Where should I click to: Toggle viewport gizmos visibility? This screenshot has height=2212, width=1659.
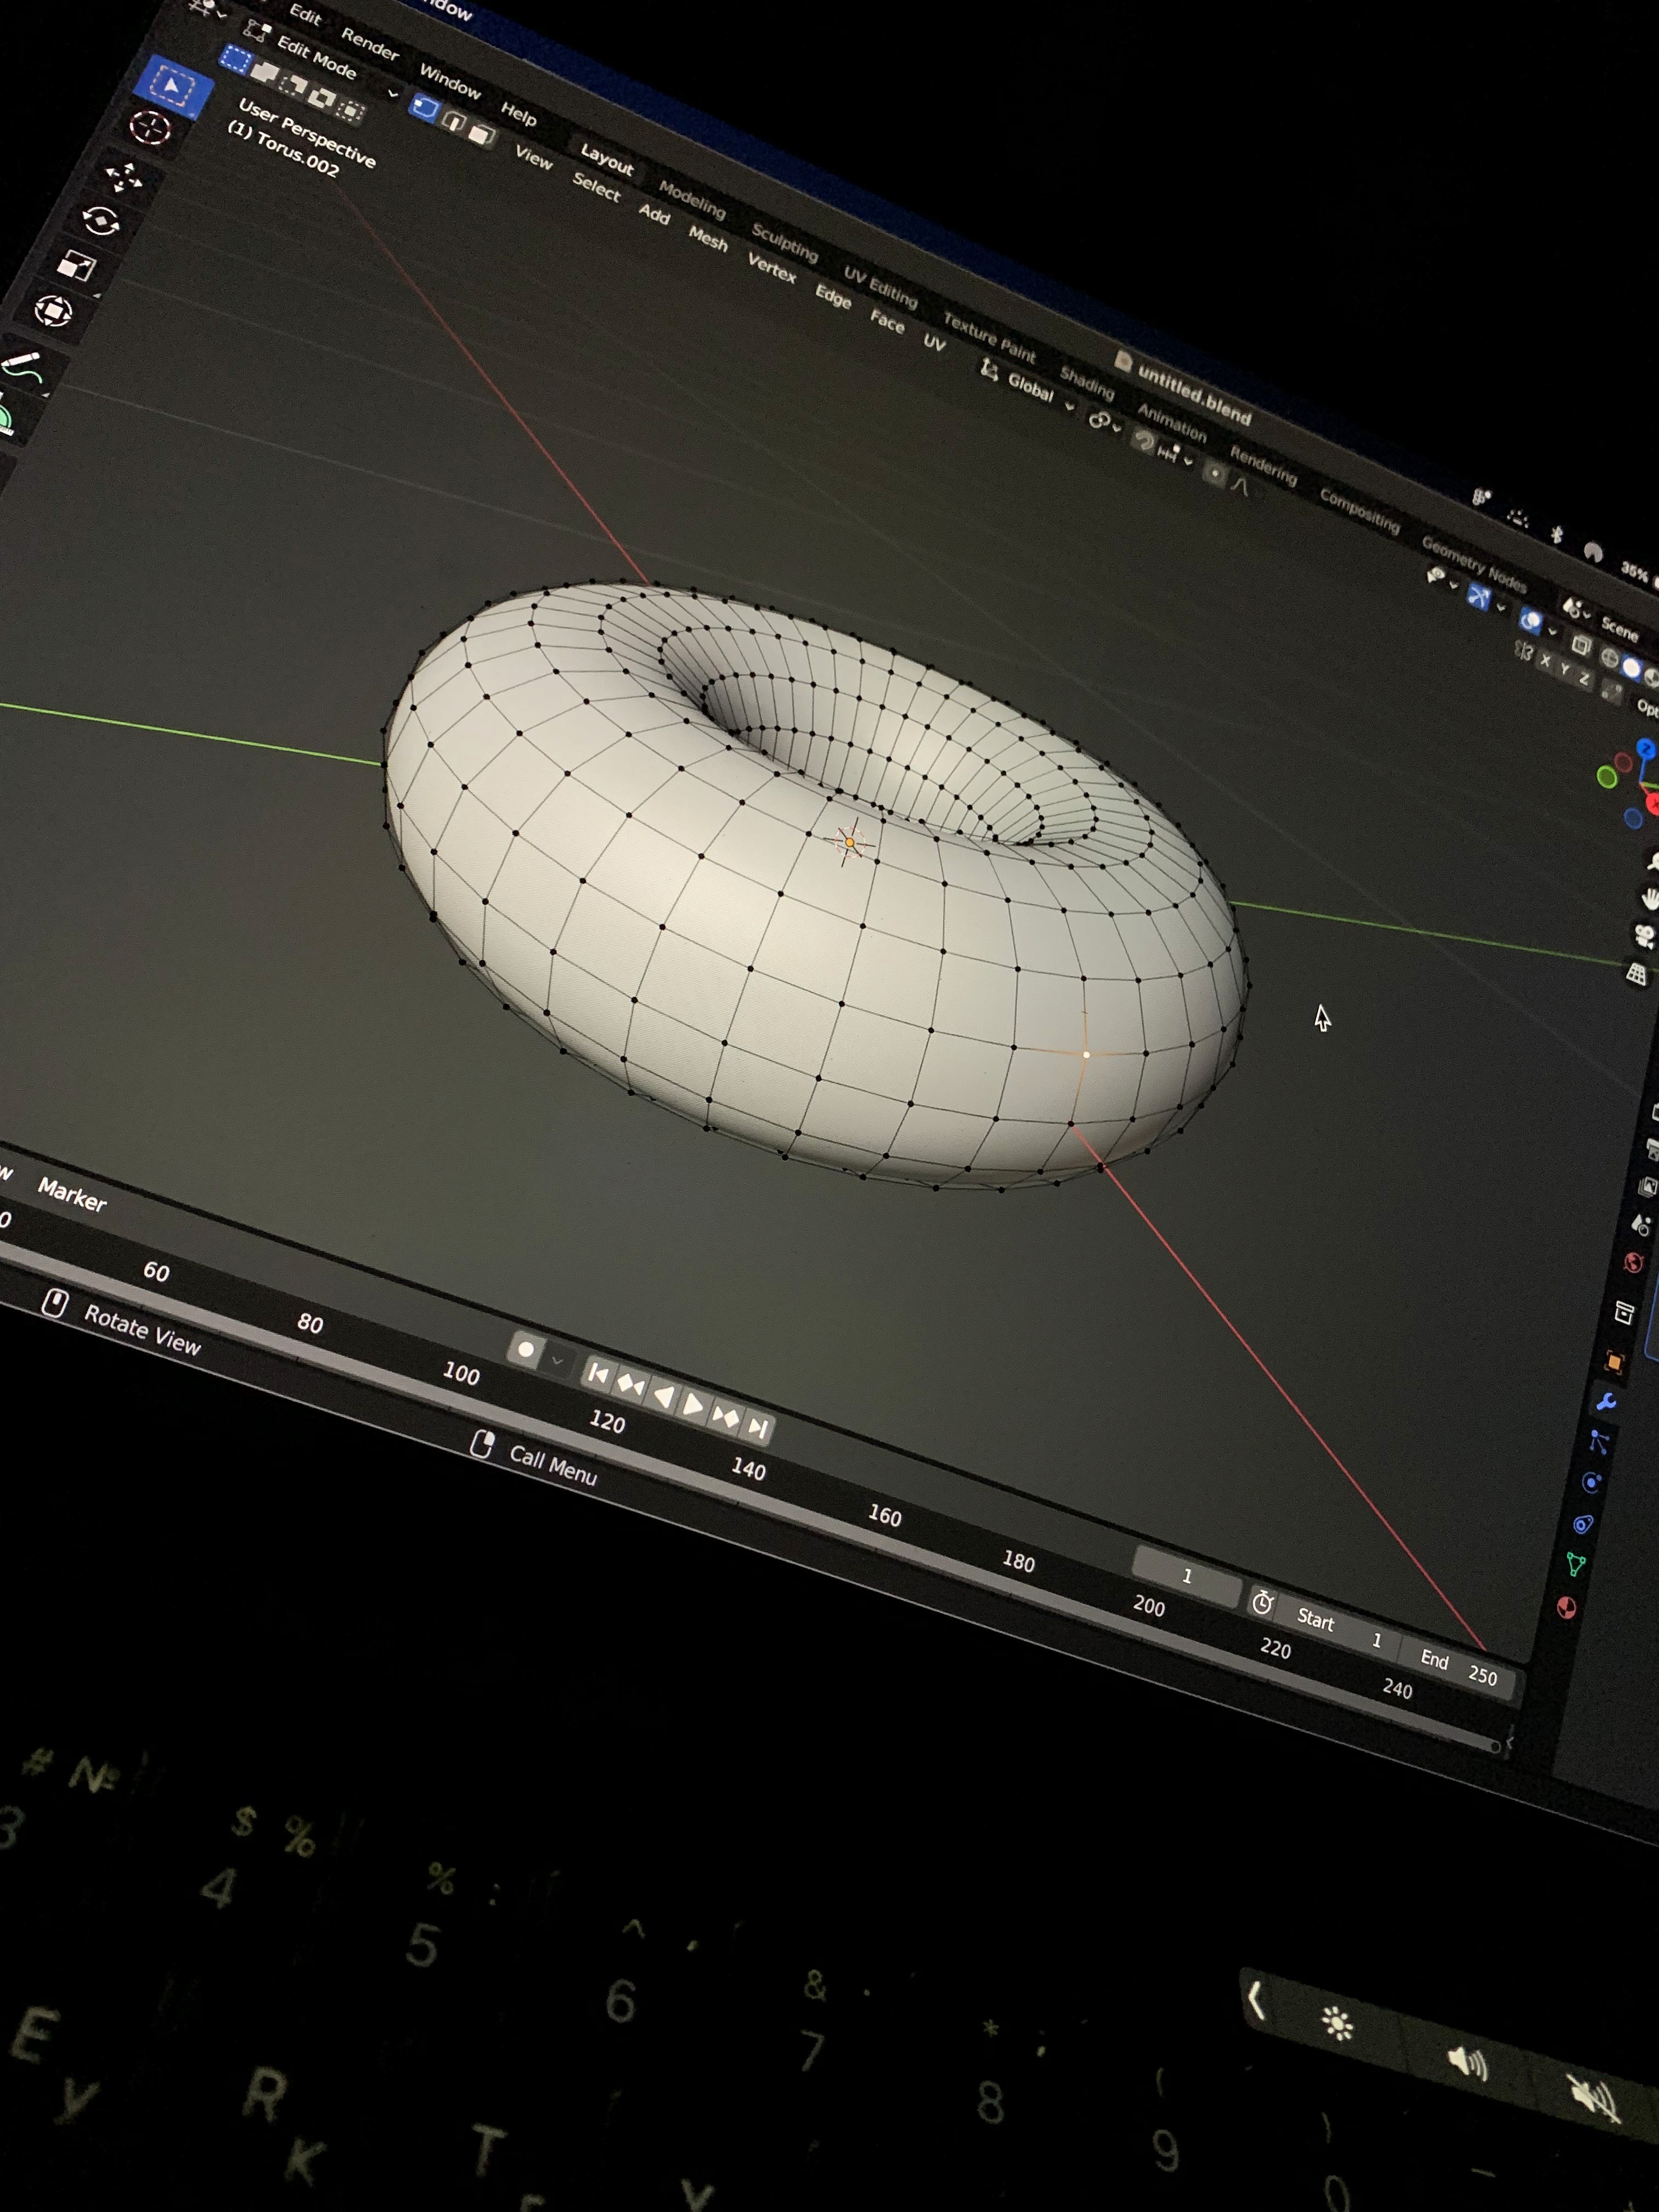point(1480,596)
